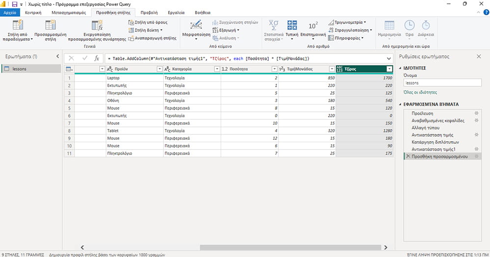Switch to Κεντρική (Home) tab

pos(33,12)
